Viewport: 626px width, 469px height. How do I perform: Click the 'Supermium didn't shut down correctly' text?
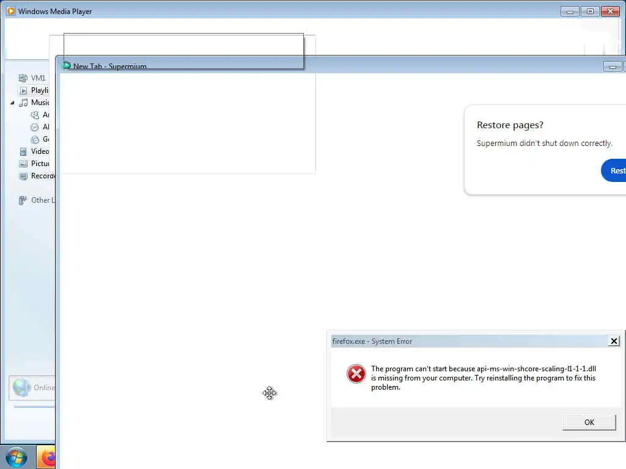pyautogui.click(x=545, y=143)
